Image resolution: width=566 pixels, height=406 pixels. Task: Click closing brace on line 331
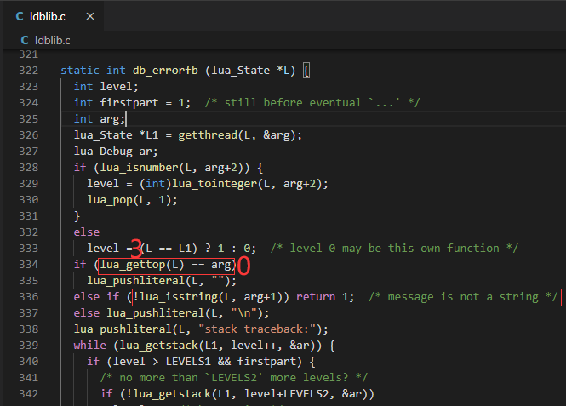[x=77, y=216]
